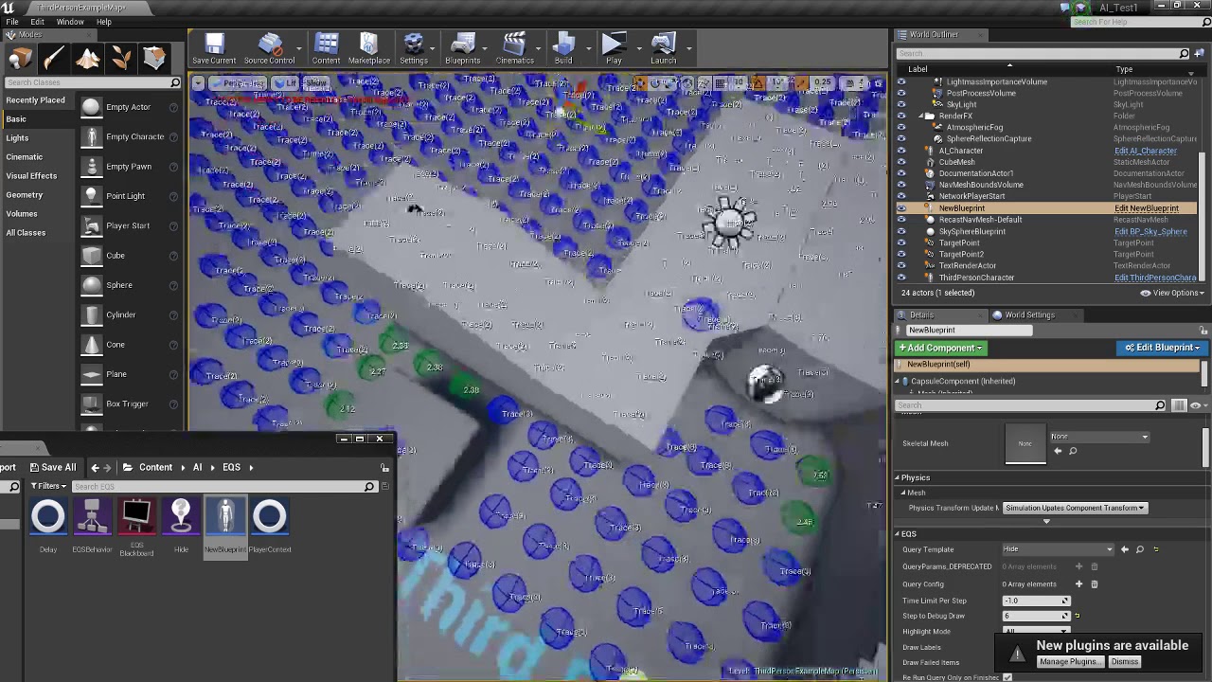
Task: Open the Query Template dropdown showing Hide
Action: click(1058, 549)
